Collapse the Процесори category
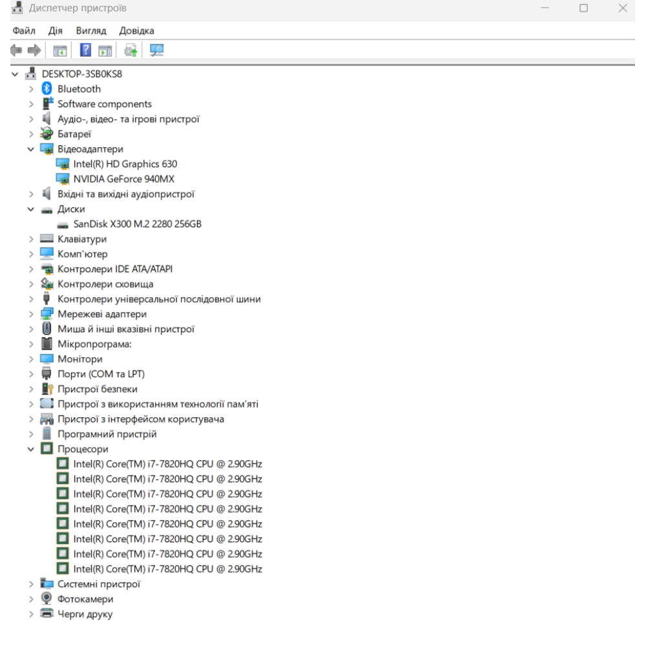 (30, 449)
